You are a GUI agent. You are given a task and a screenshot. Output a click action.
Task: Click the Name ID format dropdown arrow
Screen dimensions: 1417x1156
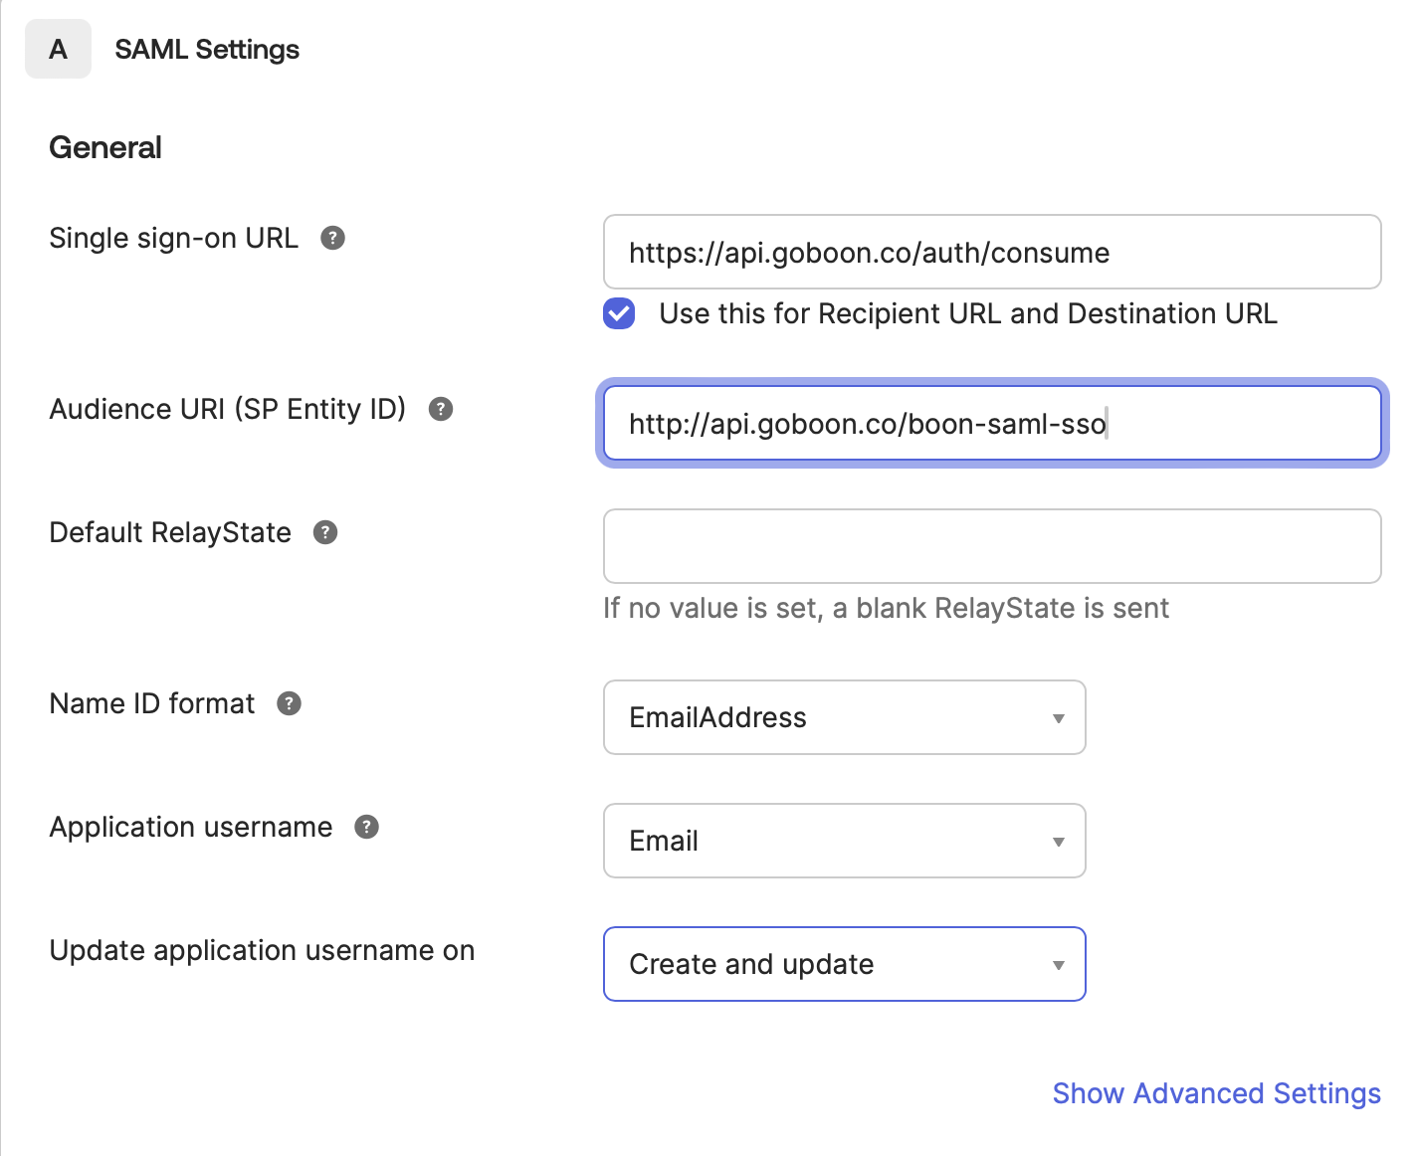1059,718
